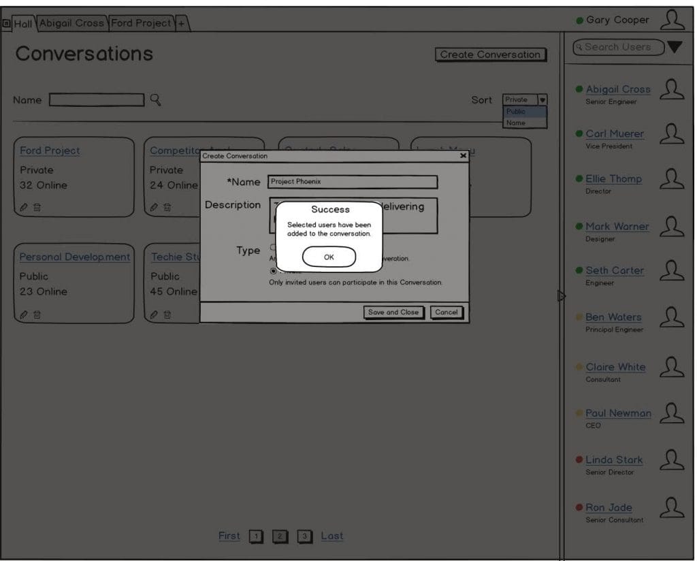Close the Create Conversation dialog with X
This screenshot has height=561, width=697.
(x=463, y=156)
